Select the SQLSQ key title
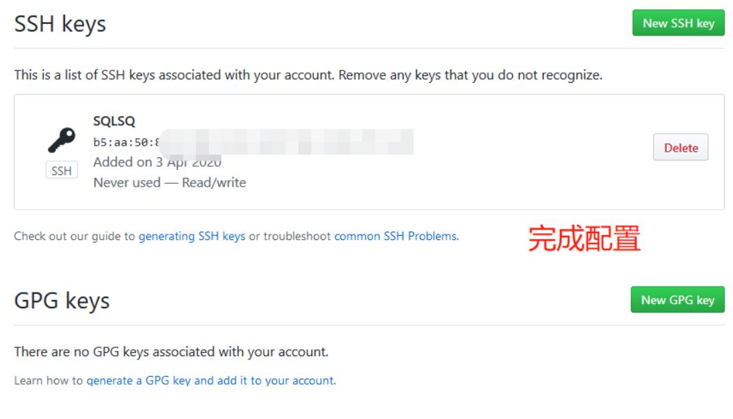 point(114,122)
